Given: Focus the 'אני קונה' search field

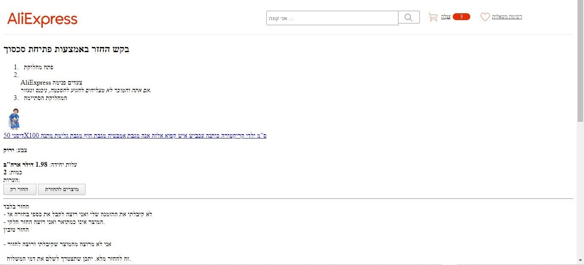Looking at the screenshot, I should pyautogui.click(x=332, y=18).
